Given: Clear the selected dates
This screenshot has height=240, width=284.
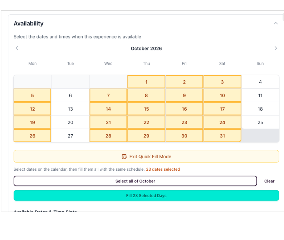Looking at the screenshot, I should pos(269,181).
